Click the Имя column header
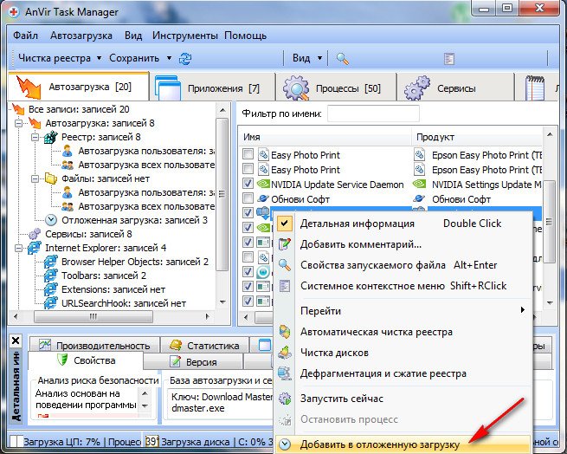Screen dimensions: 567x454 pyautogui.click(x=325, y=137)
